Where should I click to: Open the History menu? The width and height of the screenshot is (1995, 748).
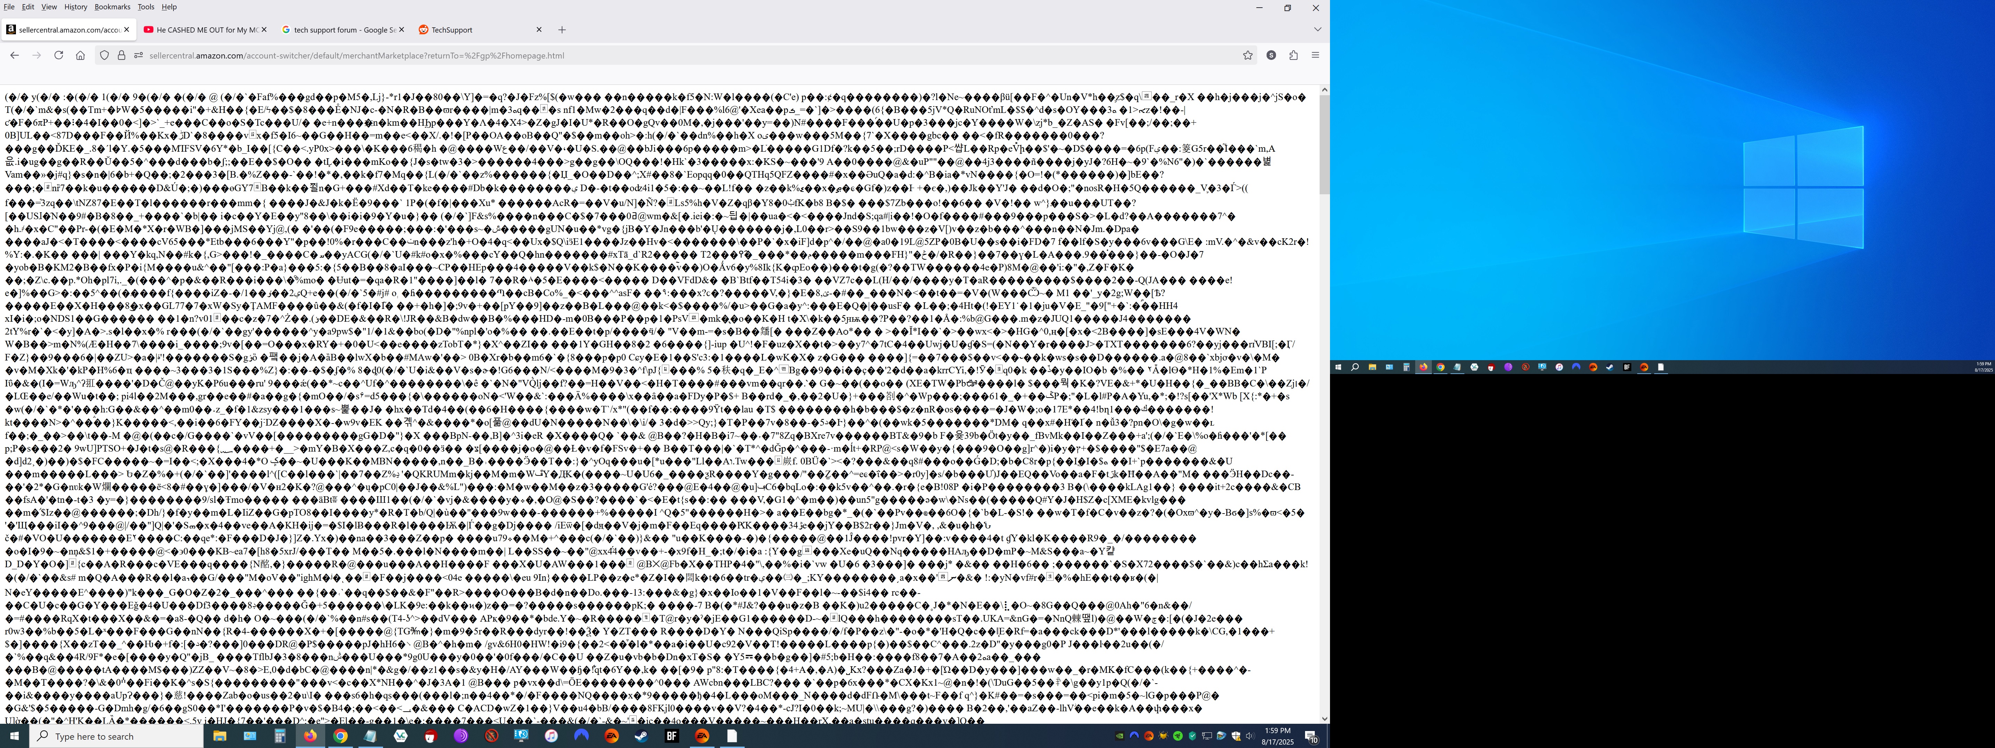click(76, 7)
